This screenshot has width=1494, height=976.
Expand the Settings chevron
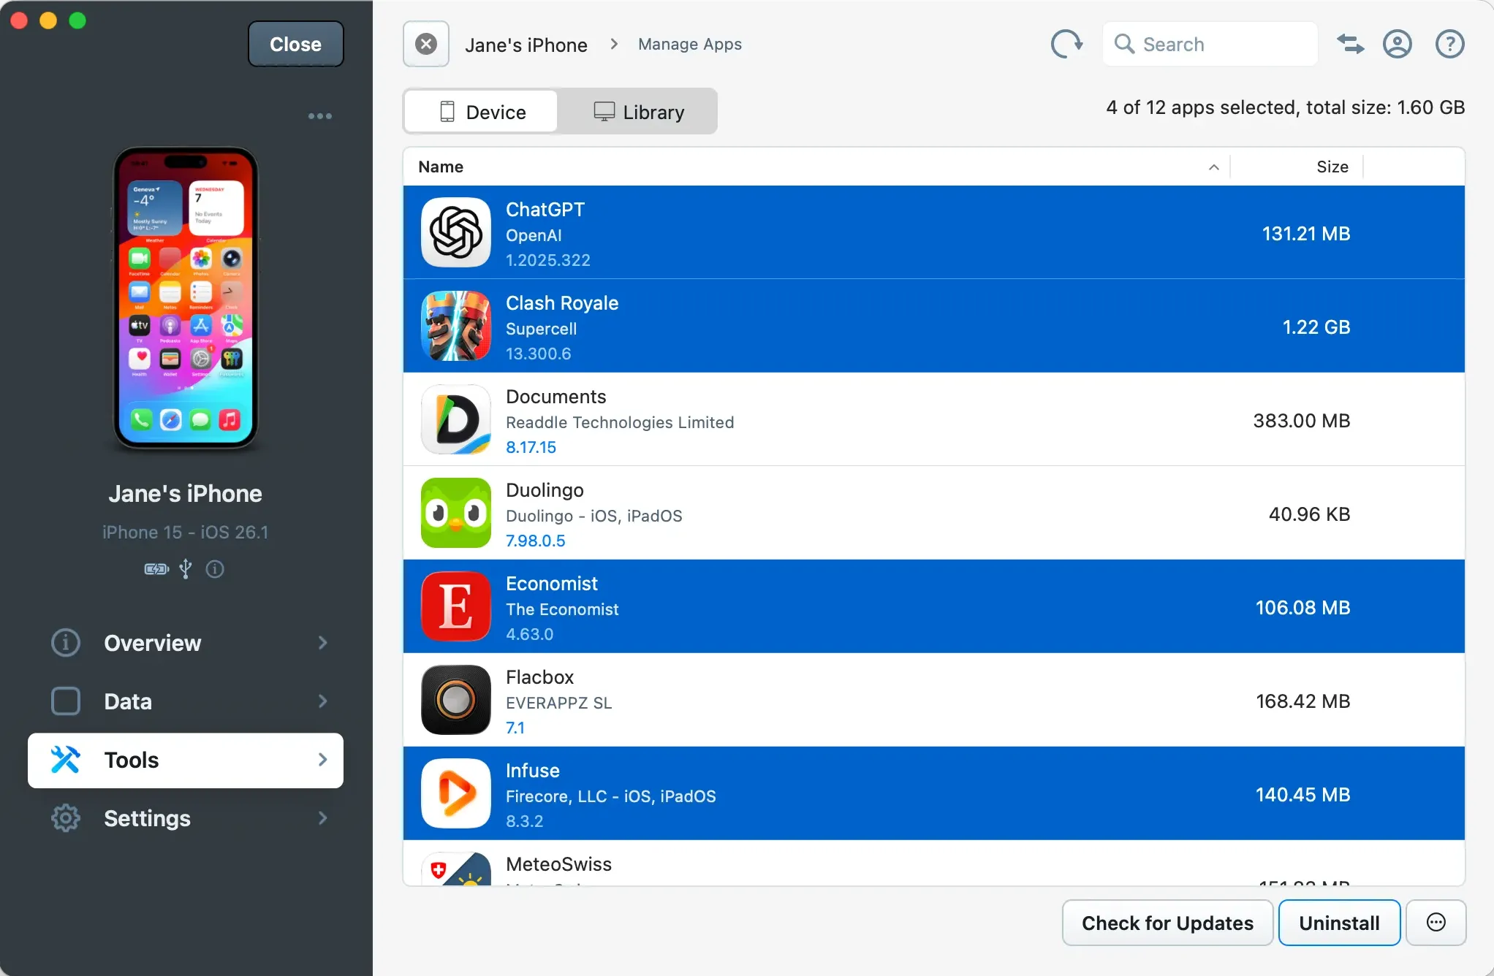[322, 818]
